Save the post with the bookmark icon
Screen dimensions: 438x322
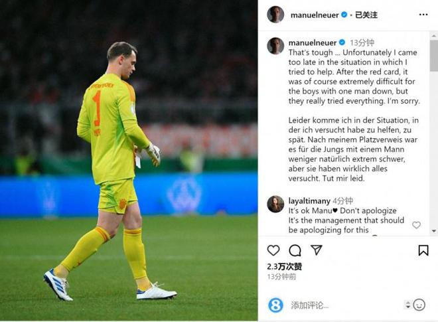point(423,250)
